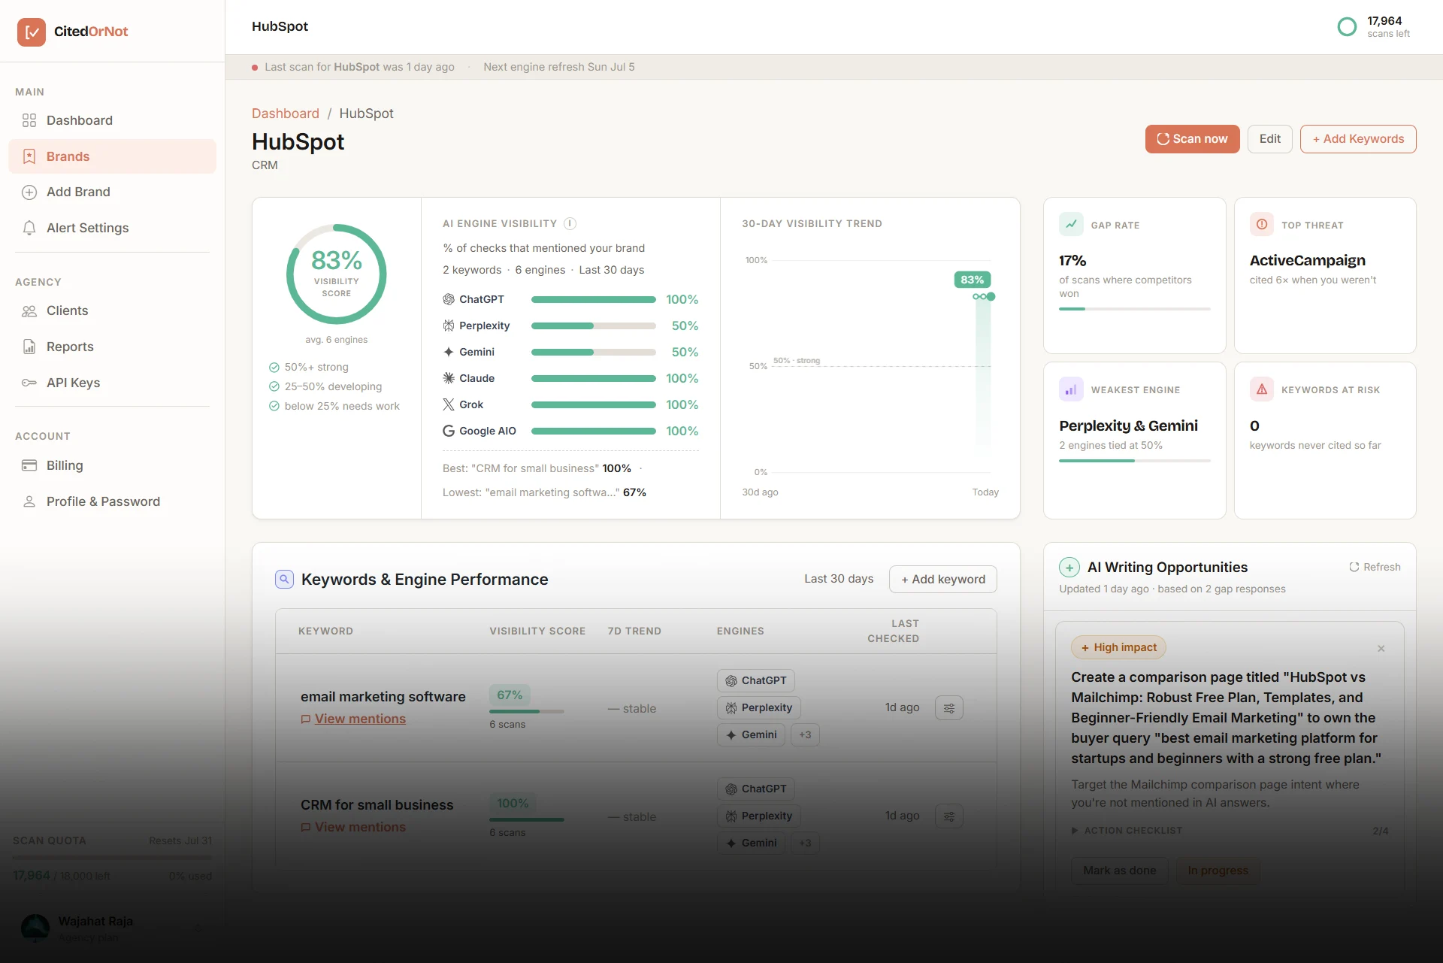Click the Last Checked column header
This screenshot has width=1443, height=963.
894,631
